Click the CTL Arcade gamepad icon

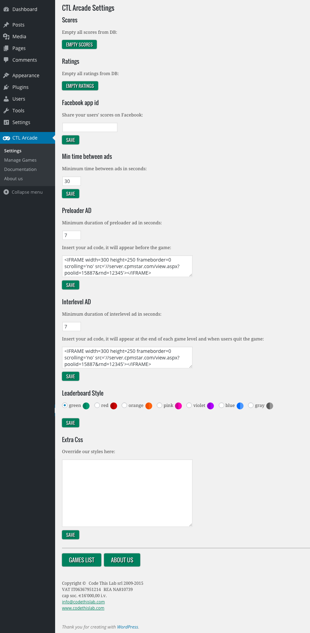pos(7,138)
